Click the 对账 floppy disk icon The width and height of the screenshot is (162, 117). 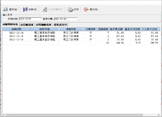pos(25,9)
